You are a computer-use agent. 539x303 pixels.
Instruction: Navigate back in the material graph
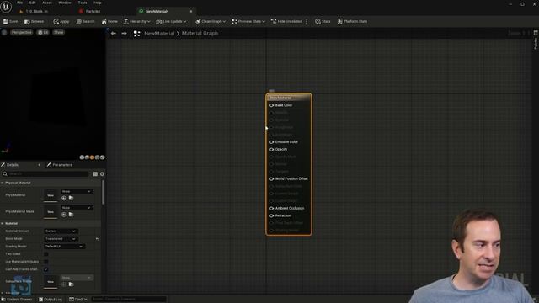(x=114, y=34)
